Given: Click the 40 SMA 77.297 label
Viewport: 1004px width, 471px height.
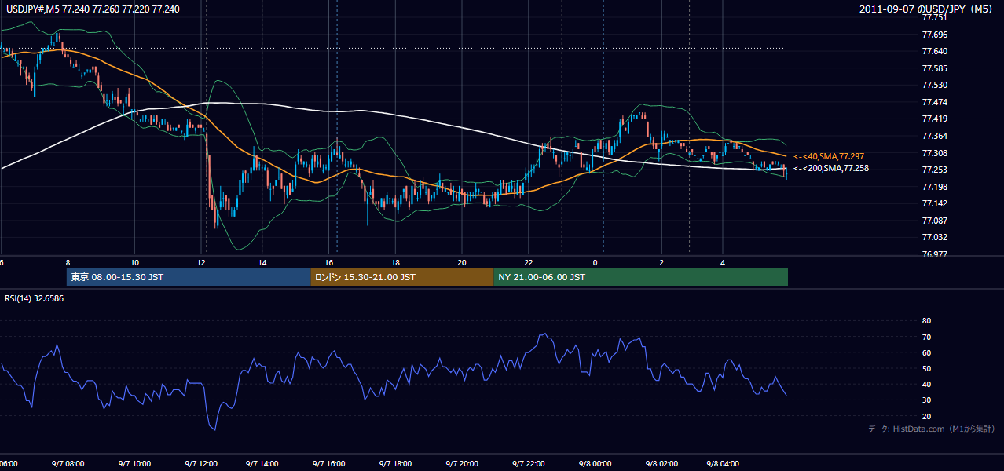Looking at the screenshot, I should (x=828, y=157).
